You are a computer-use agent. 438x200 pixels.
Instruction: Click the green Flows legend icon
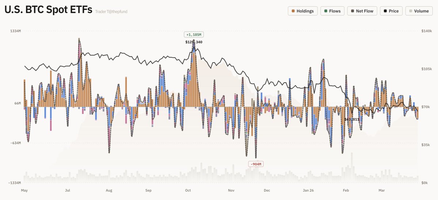(325, 11)
